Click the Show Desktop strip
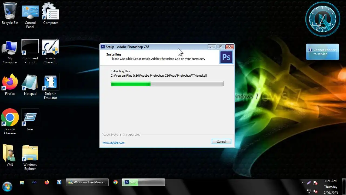Viewport: 346px width, 195px height. coord(344,187)
